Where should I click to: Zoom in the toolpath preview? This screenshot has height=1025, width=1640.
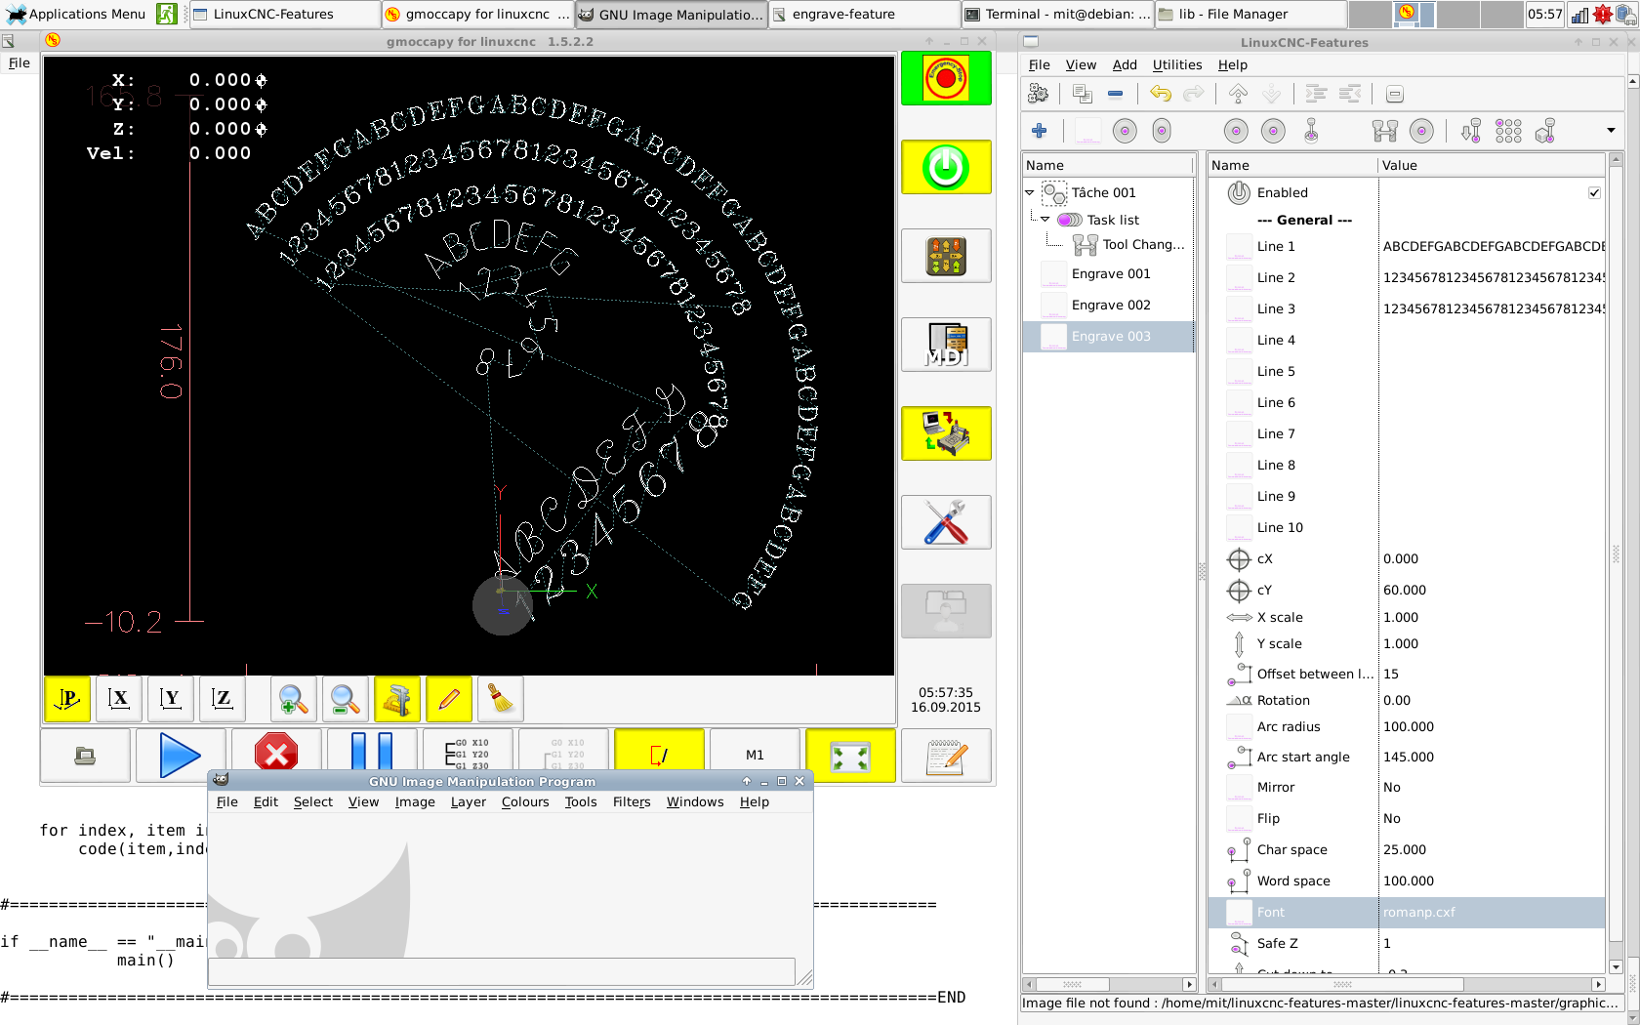click(293, 699)
